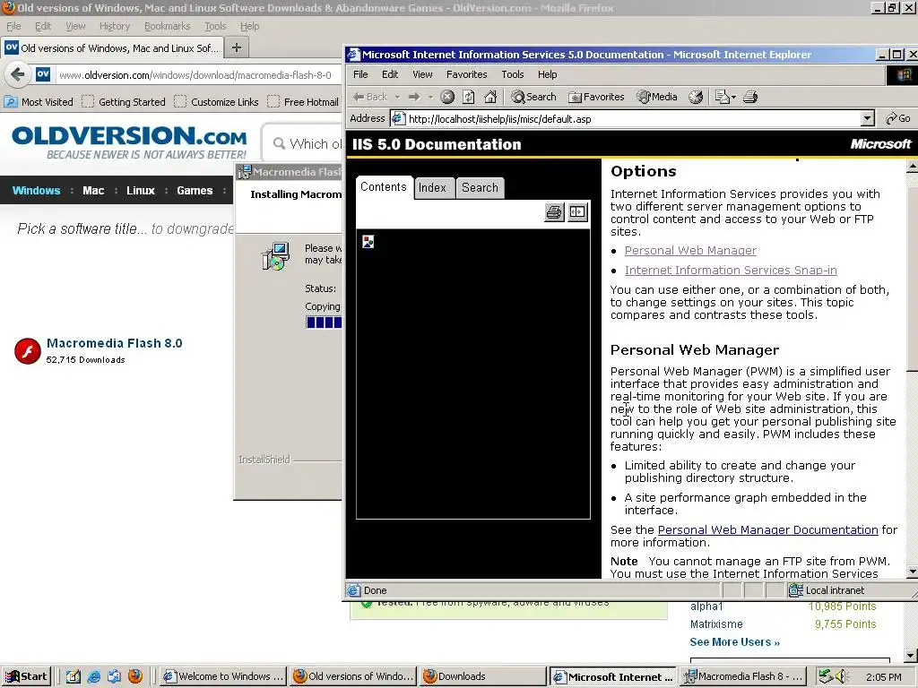918x688 pixels.
Task: Click Firefox back arrow button
Action: click(x=18, y=75)
